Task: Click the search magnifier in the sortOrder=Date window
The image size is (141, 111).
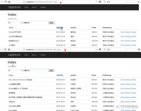Action: 105,2
